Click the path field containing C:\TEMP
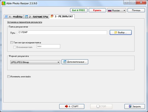Image resolution: width=148 pixels, height=112 pixels. tap(62, 32)
